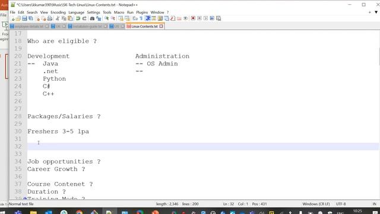Click the Paste clipboard icon
Image resolution: width=380 pixels, height=214 pixels.
click(x=70, y=18)
